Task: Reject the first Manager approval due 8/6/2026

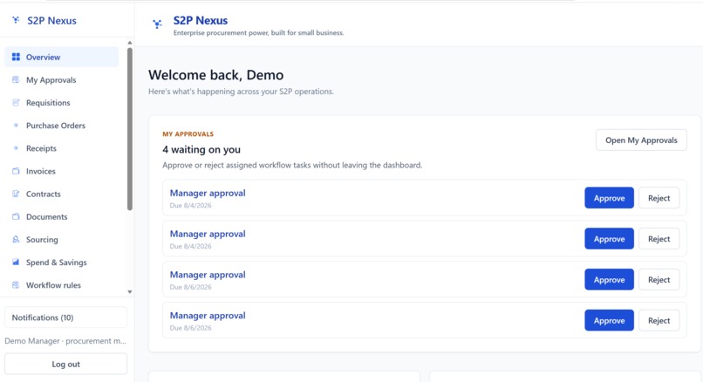Action: tap(659, 279)
